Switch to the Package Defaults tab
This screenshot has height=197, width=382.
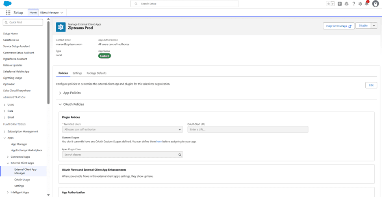tap(96, 73)
